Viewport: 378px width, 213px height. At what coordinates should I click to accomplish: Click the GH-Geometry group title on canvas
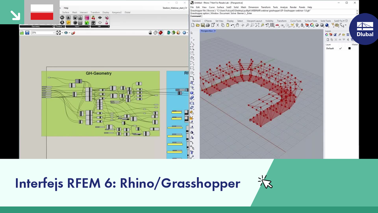(x=99, y=73)
